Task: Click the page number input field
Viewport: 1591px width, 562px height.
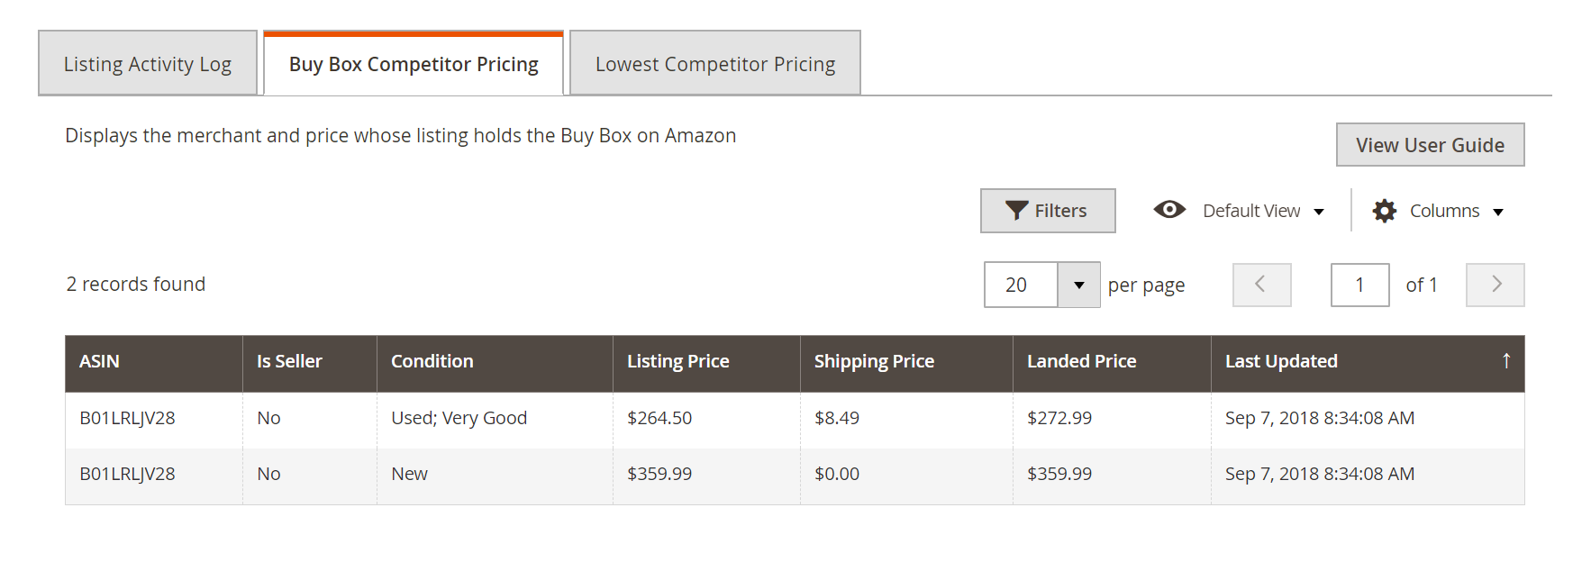Action: (1359, 285)
